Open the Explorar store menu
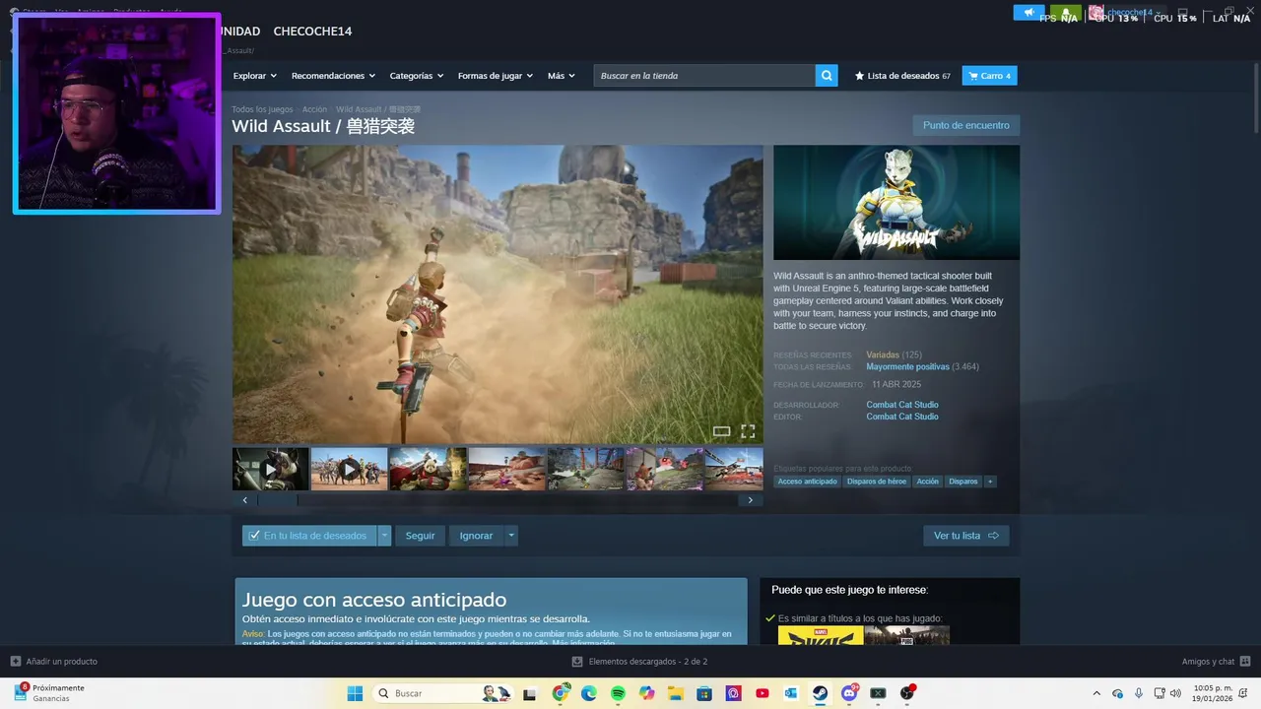Image resolution: width=1261 pixels, height=709 pixels. (254, 76)
